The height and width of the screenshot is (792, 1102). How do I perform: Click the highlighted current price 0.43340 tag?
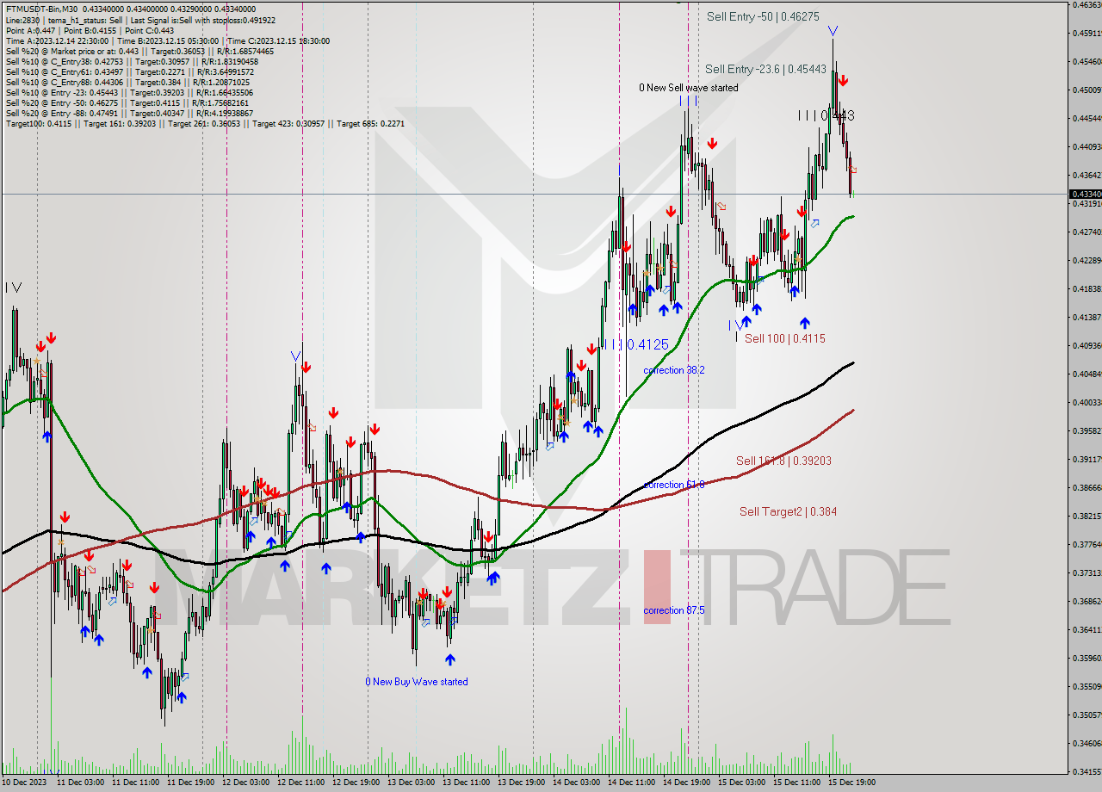[1085, 195]
